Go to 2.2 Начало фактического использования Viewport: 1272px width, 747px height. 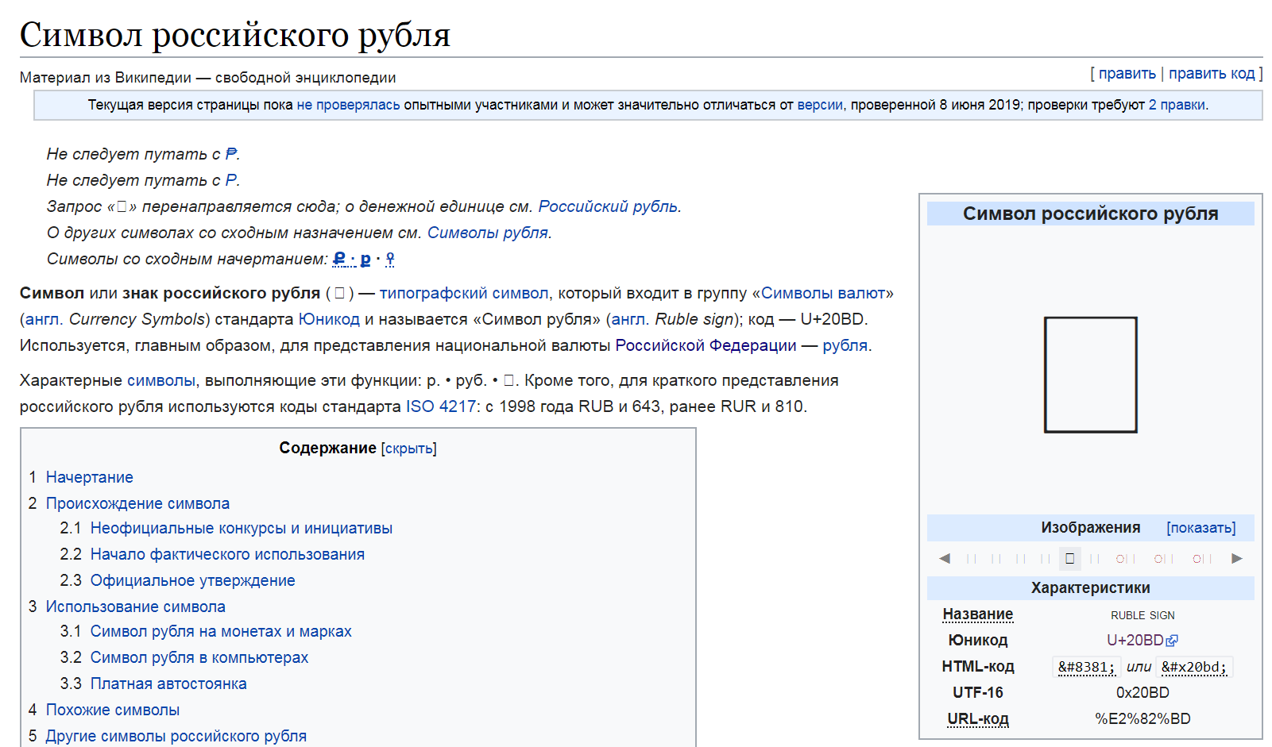227,554
